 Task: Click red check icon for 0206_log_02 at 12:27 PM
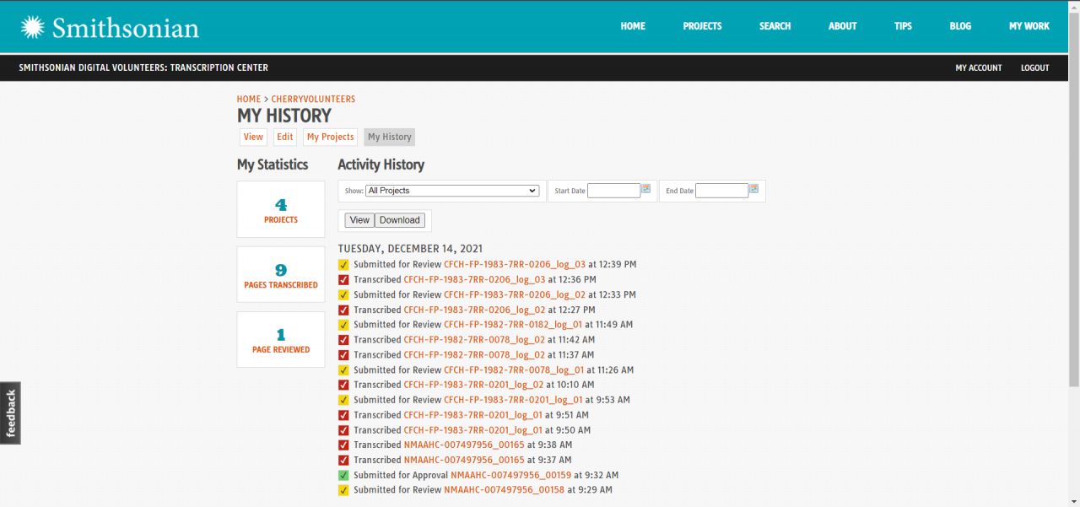[x=343, y=310]
